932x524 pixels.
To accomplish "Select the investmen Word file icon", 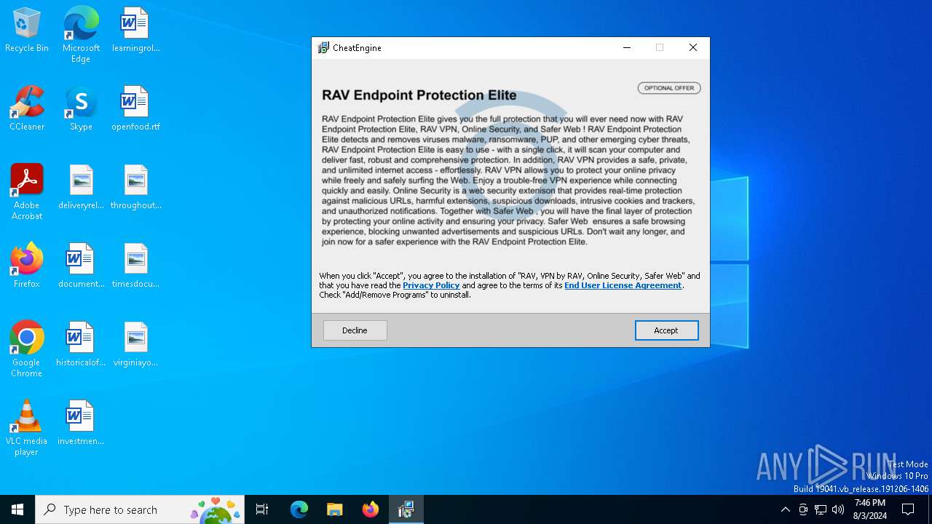I will point(81,424).
